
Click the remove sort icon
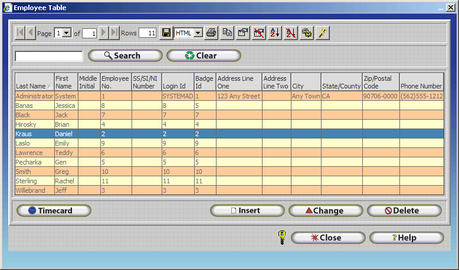tap(291, 33)
